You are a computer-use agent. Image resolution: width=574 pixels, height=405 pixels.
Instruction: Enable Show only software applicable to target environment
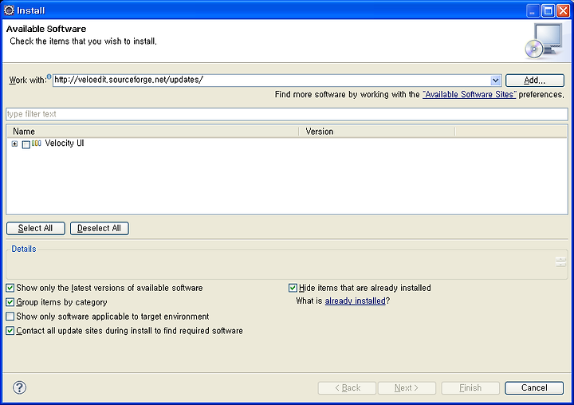(x=10, y=317)
